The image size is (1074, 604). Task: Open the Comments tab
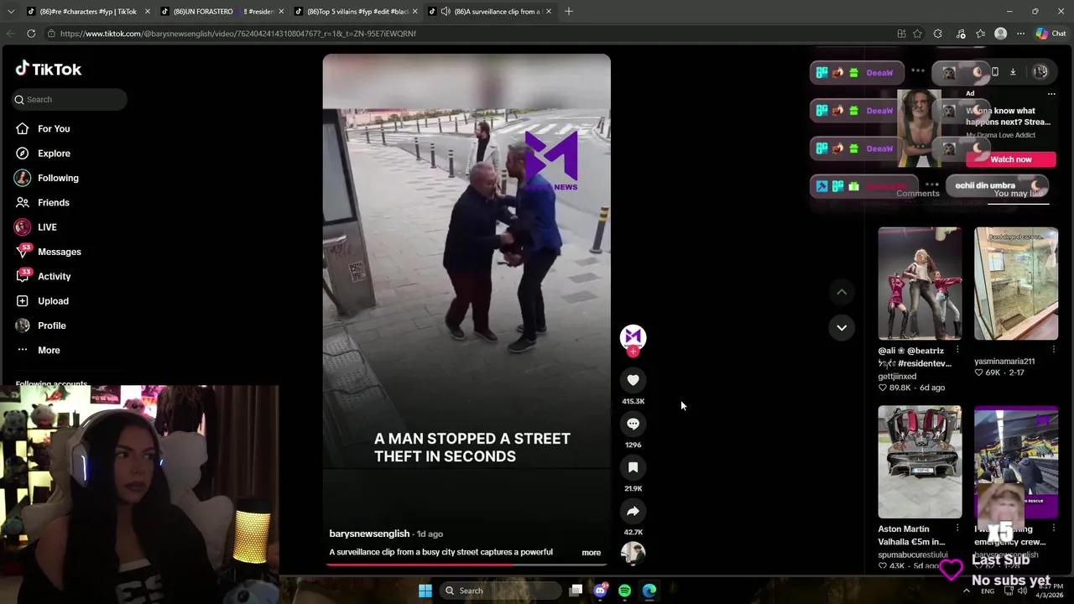pos(917,194)
